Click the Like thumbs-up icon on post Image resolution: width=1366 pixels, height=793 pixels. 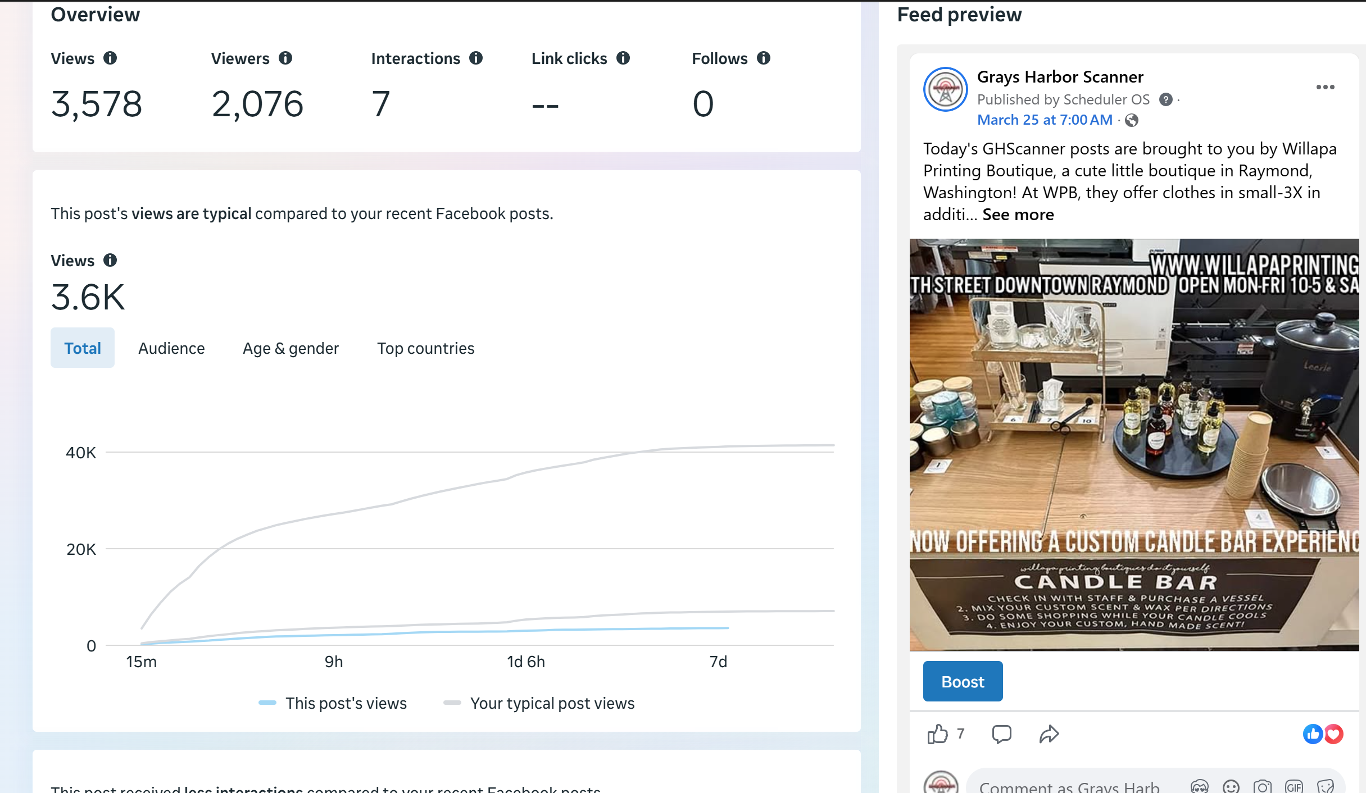click(937, 734)
